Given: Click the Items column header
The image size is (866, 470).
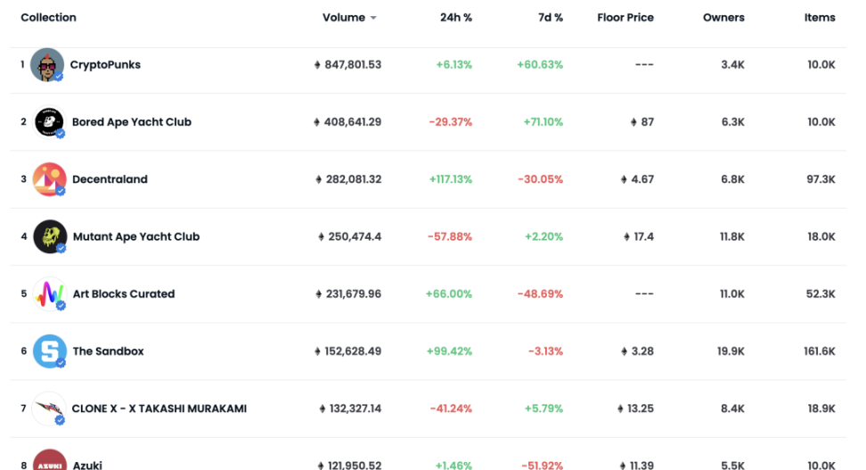Looking at the screenshot, I should pyautogui.click(x=820, y=18).
